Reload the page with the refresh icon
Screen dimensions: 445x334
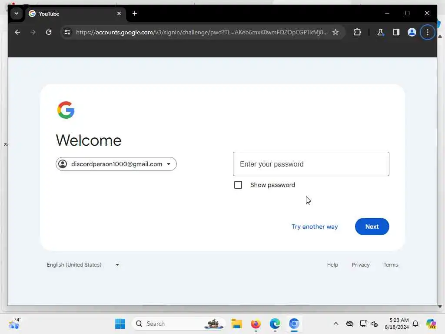pyautogui.click(x=49, y=32)
